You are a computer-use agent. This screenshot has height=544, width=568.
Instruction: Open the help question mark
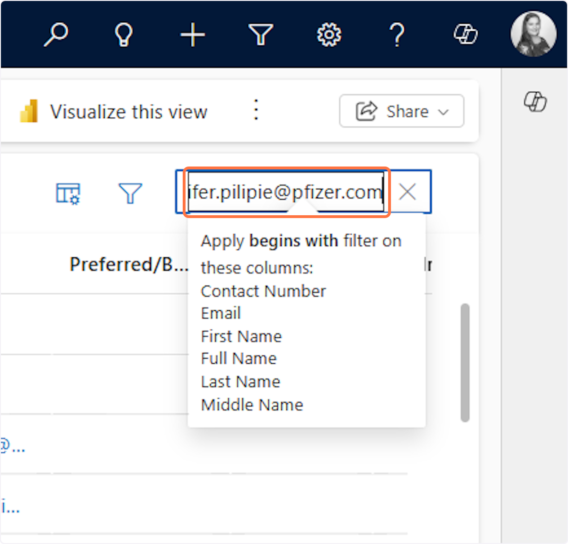click(397, 35)
